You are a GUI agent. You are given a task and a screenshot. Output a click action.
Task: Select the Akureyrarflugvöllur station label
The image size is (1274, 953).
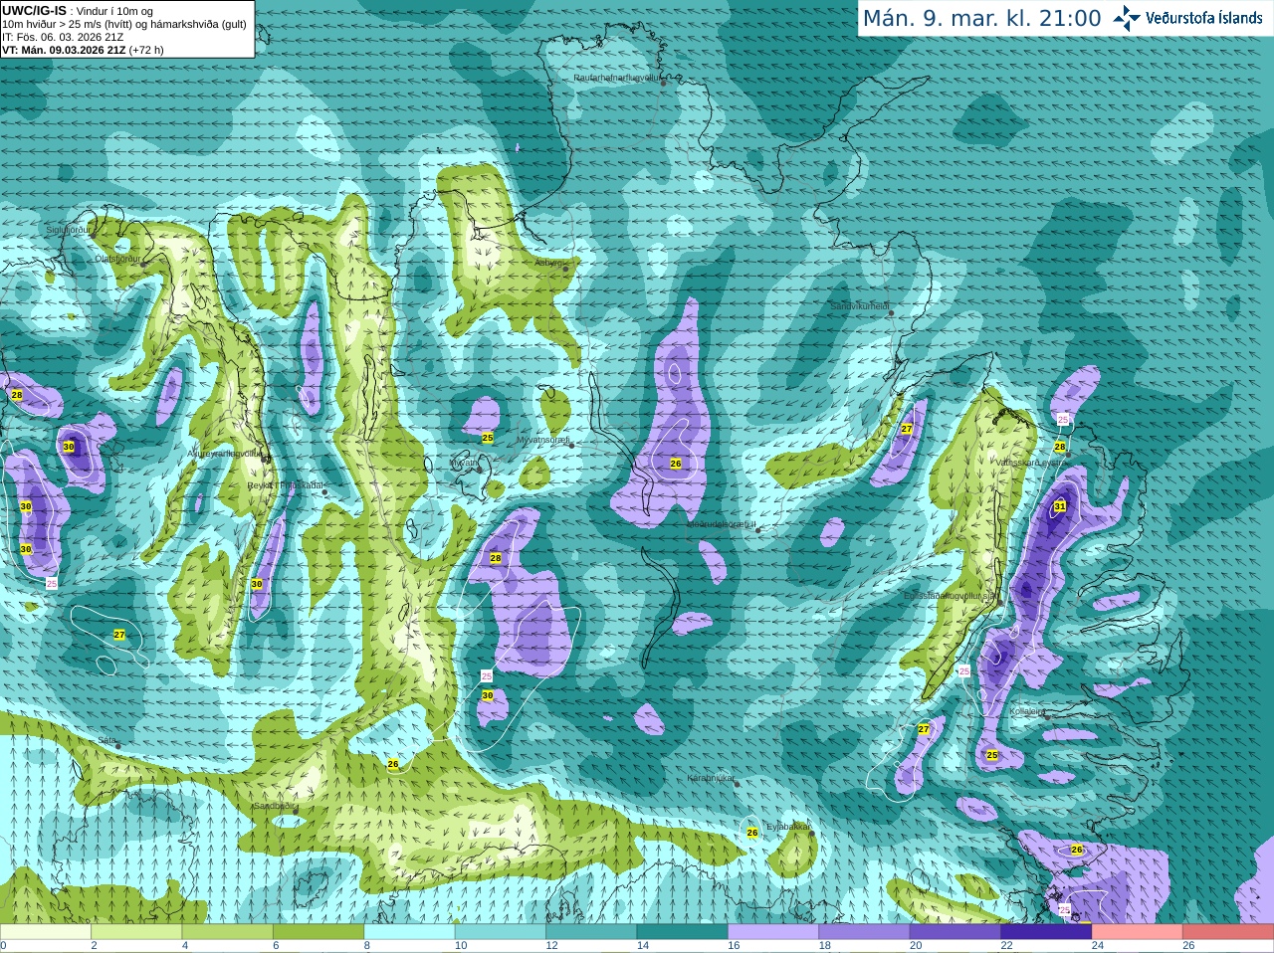226,453
